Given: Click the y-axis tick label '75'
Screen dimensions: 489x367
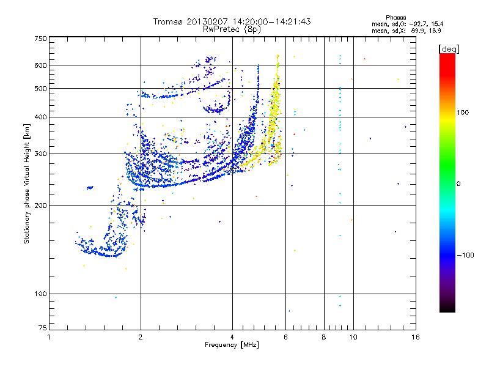Looking at the screenshot, I should click(x=43, y=328).
